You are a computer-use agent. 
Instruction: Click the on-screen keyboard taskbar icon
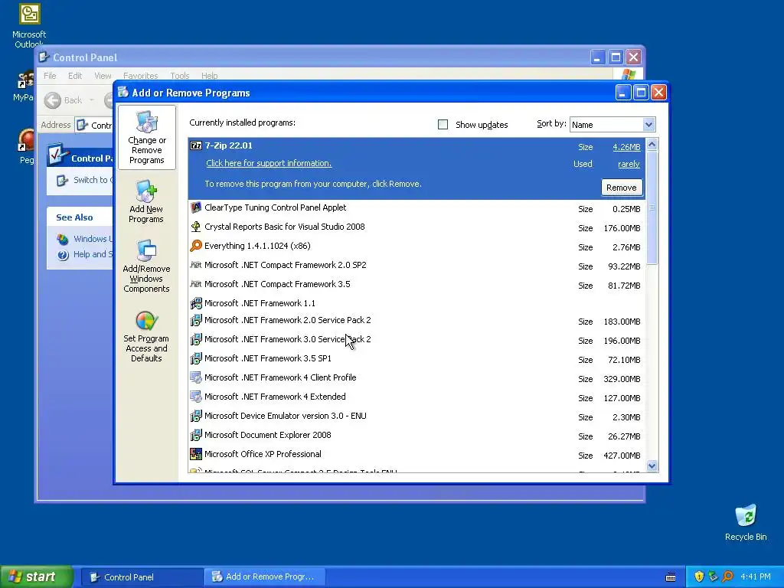pos(671,577)
